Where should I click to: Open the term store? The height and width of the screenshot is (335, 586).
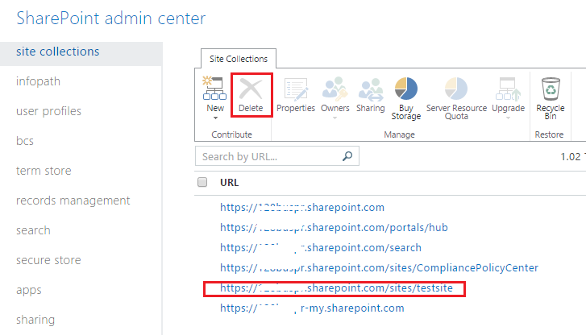(44, 171)
